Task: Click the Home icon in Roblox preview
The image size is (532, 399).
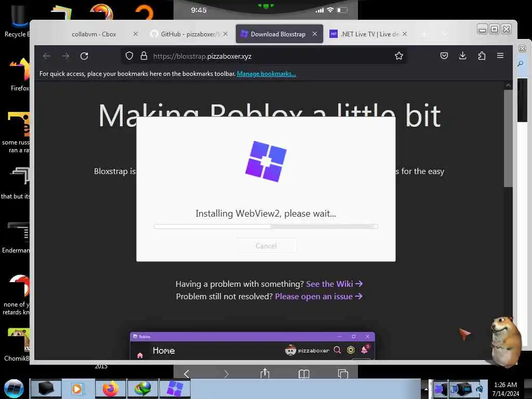Action: 140,355
